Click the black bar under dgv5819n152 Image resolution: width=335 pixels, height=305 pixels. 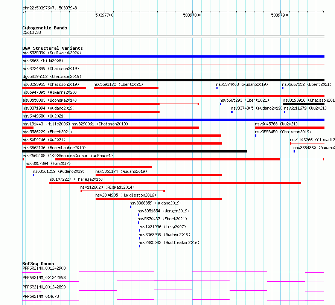click(x=173, y=80)
